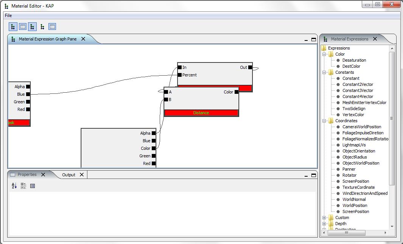Collapse the Constants folder

(324, 72)
